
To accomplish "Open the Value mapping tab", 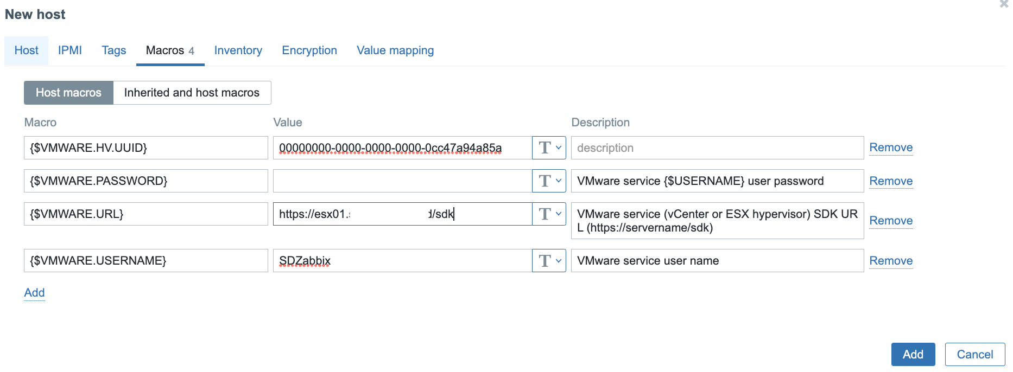I will (395, 50).
